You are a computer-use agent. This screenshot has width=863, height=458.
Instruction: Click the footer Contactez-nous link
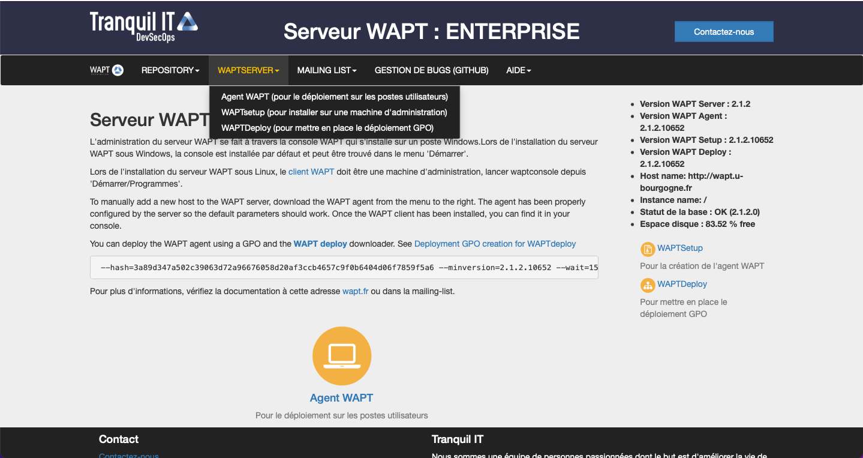129,455
